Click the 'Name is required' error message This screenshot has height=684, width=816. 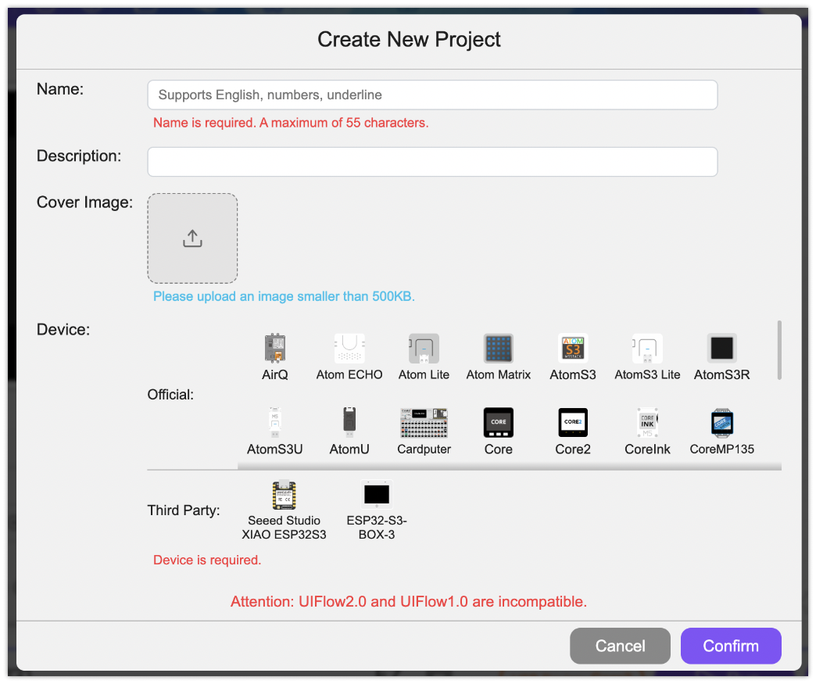click(x=291, y=123)
